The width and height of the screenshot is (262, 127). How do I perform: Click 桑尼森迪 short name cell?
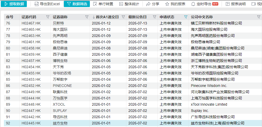pos(60,48)
